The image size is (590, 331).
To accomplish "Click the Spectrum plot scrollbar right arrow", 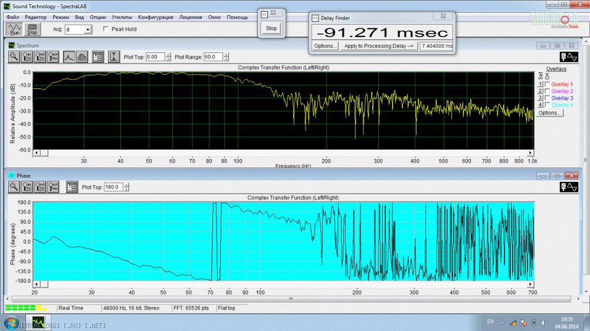I will 530,153.
